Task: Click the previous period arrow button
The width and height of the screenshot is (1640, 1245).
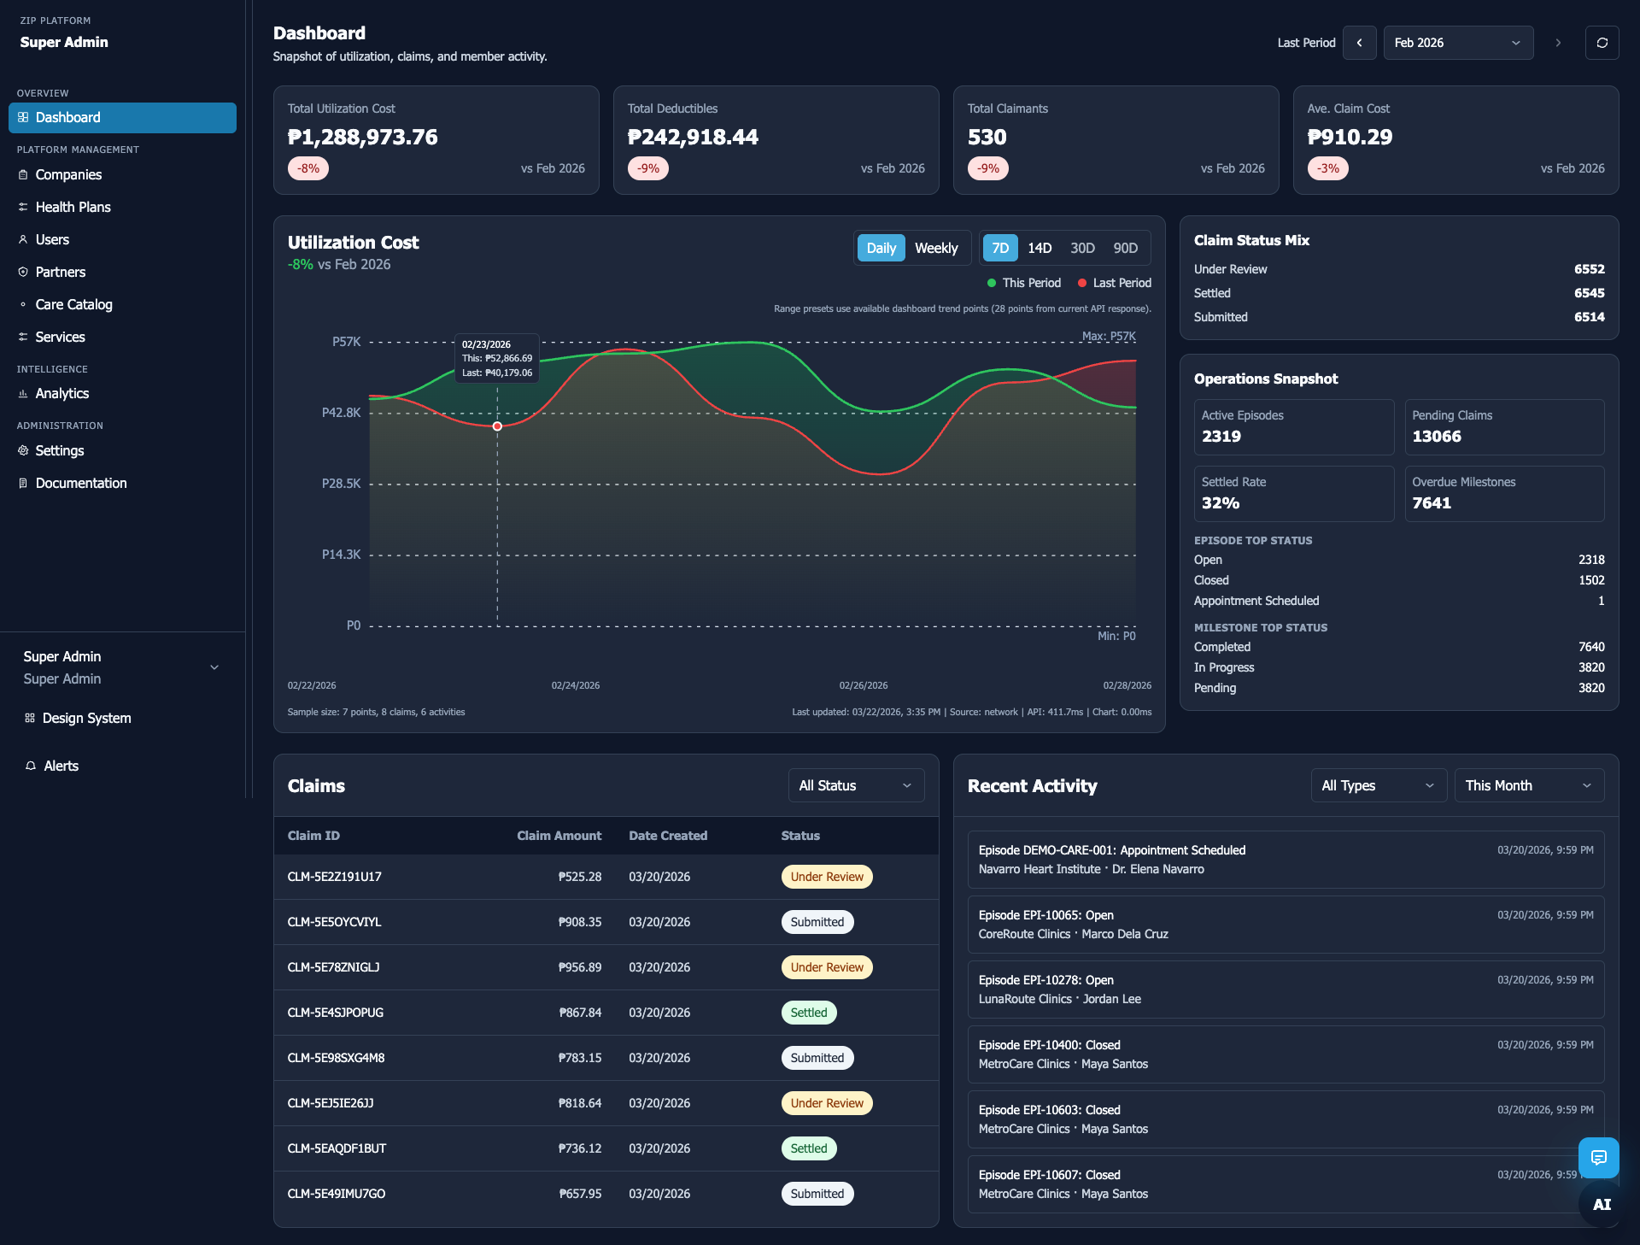Action: 1359,43
